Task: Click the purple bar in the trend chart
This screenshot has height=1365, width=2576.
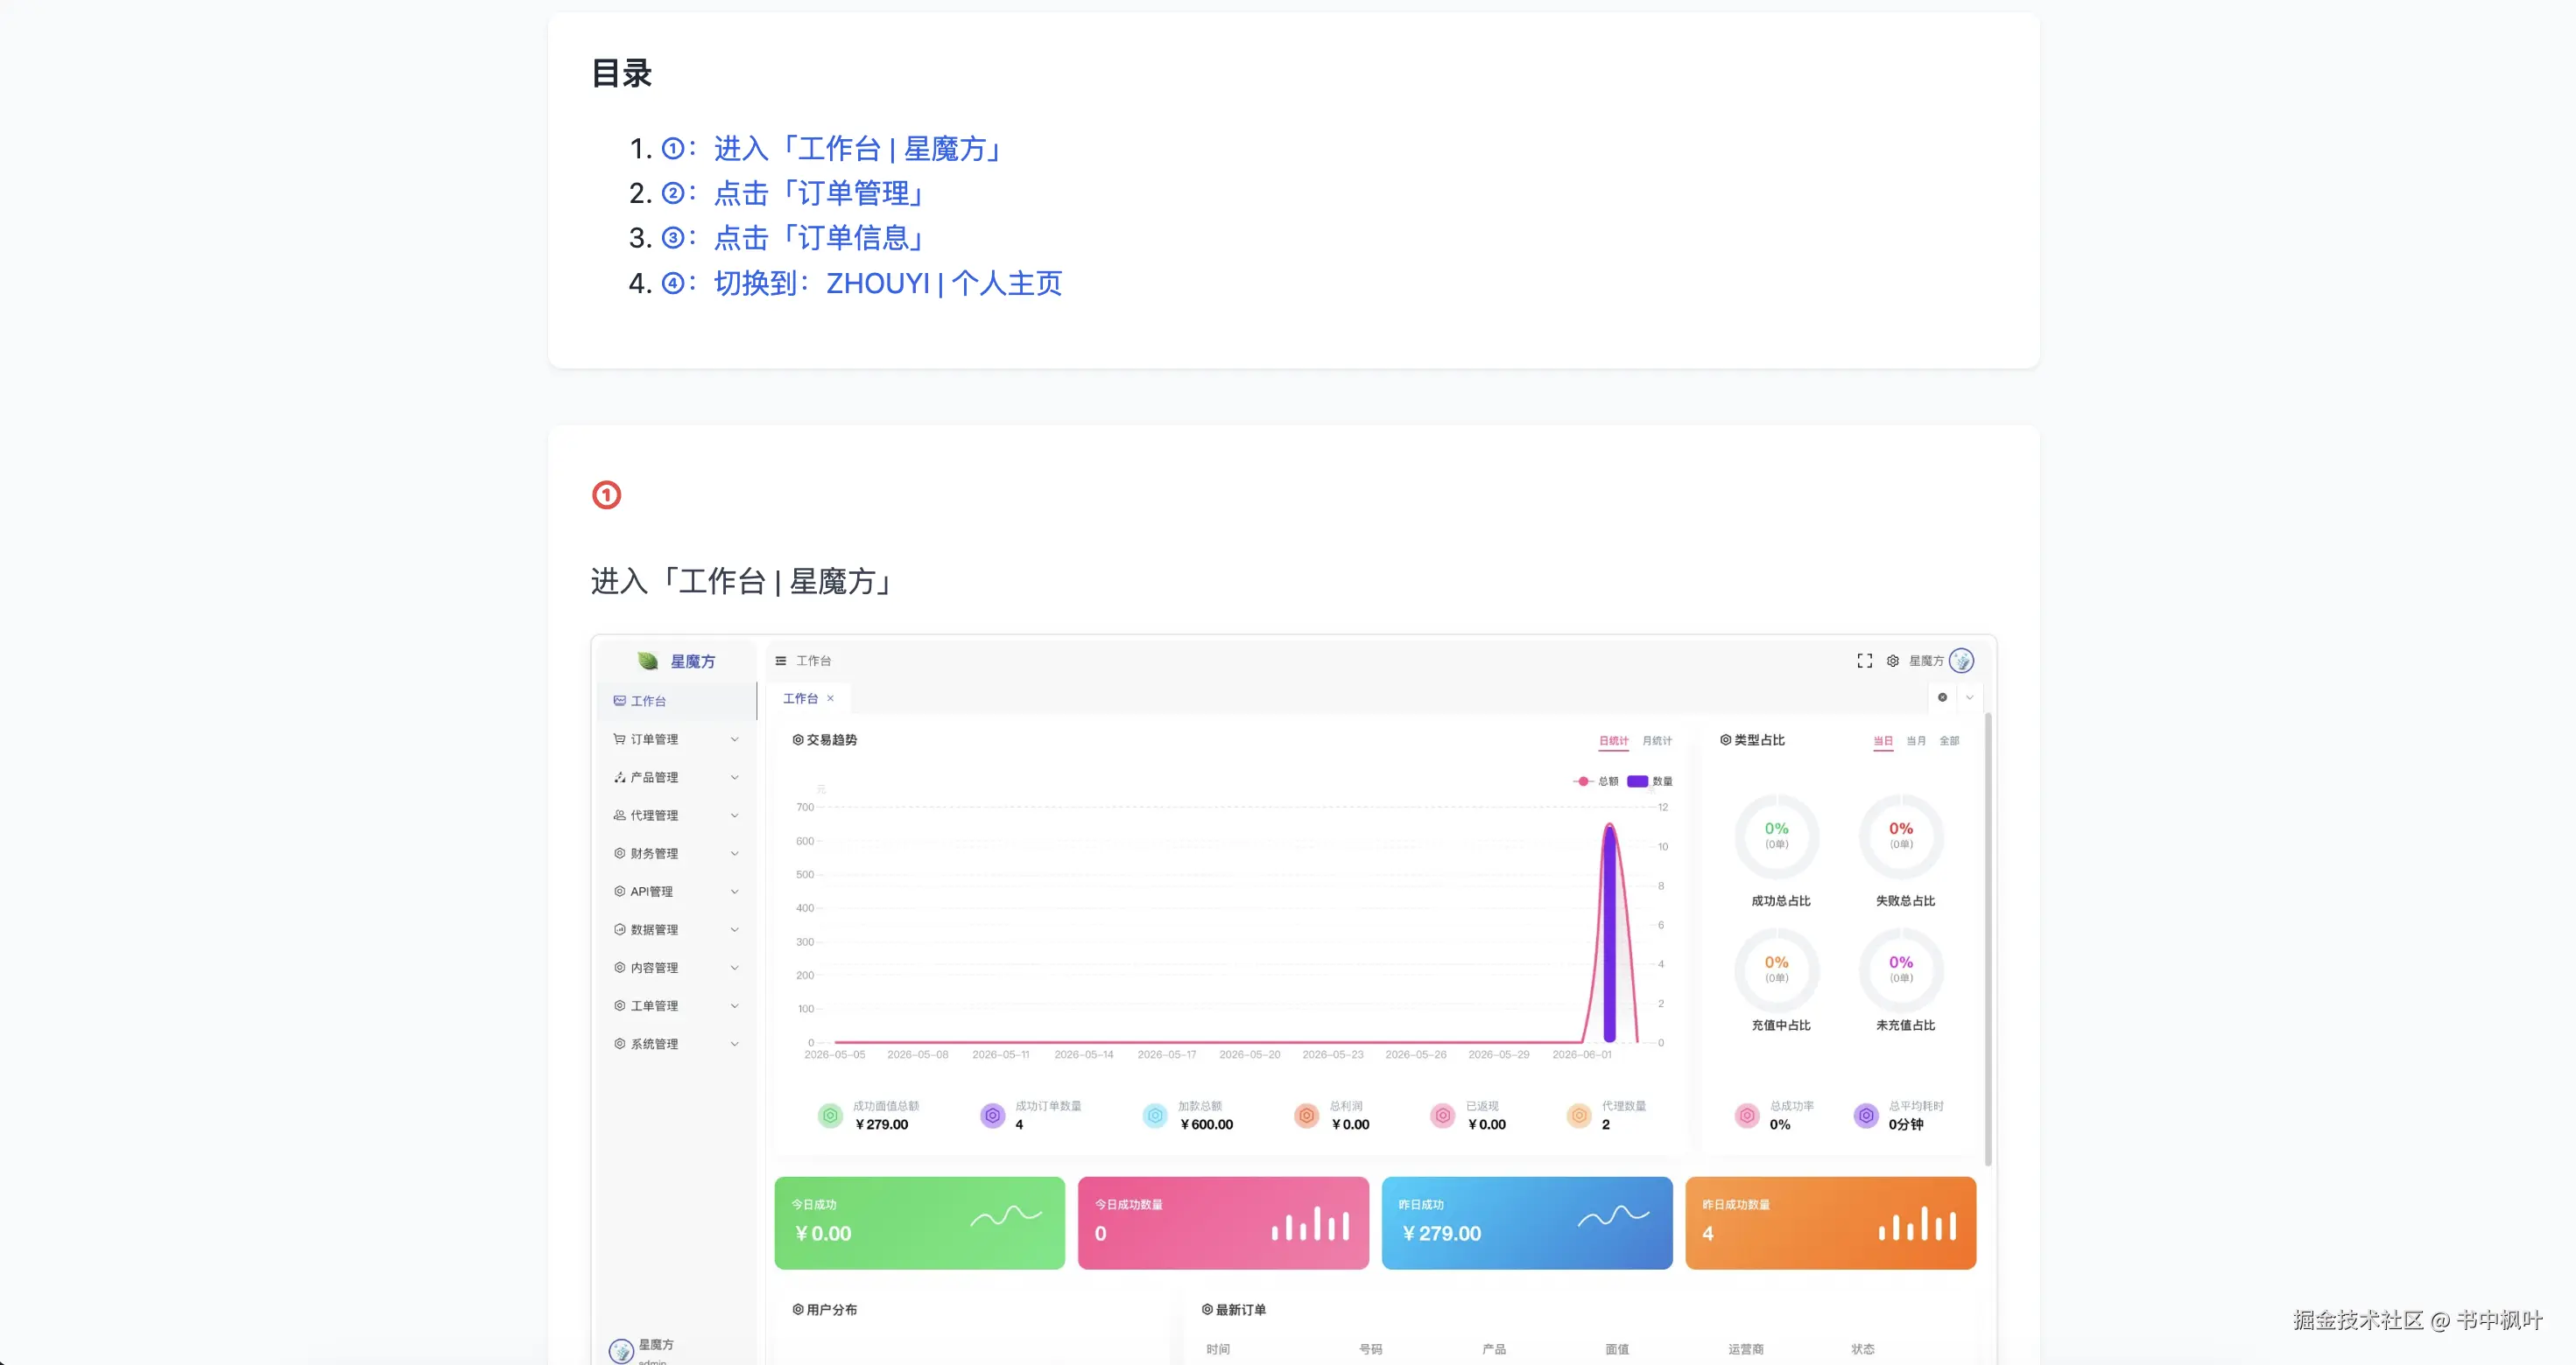Action: (1609, 934)
